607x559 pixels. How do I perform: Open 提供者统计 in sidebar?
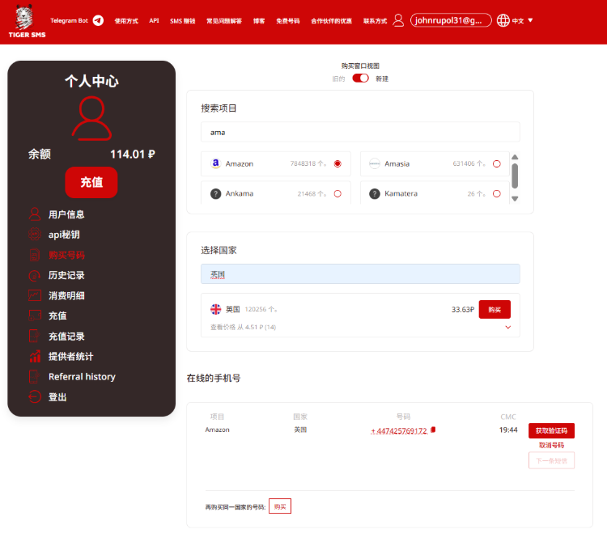(x=70, y=356)
